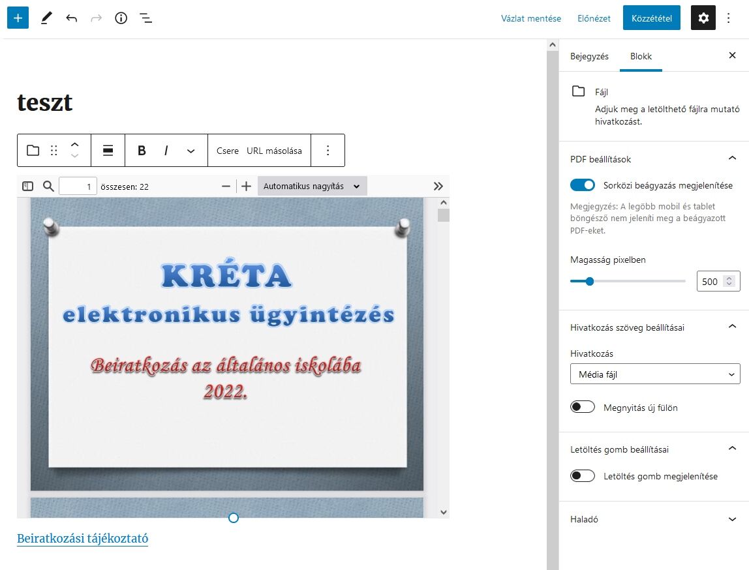Apply bold formatting
Viewport: 749px width, 570px height.
click(x=142, y=151)
